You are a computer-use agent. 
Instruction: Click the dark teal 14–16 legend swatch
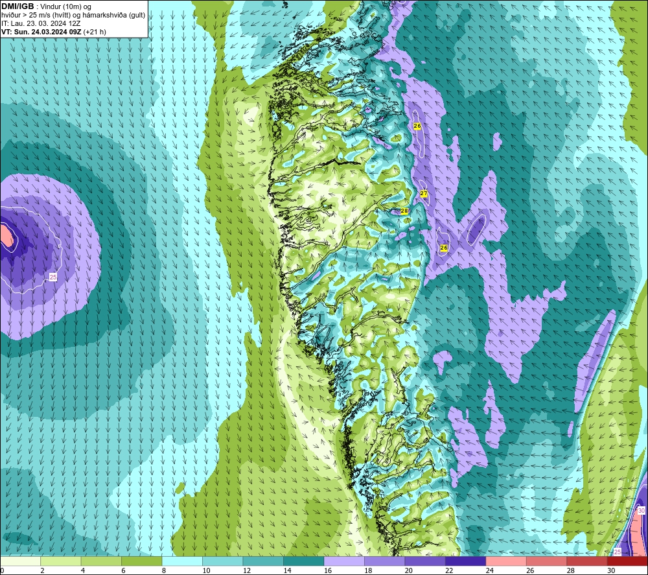point(304,561)
